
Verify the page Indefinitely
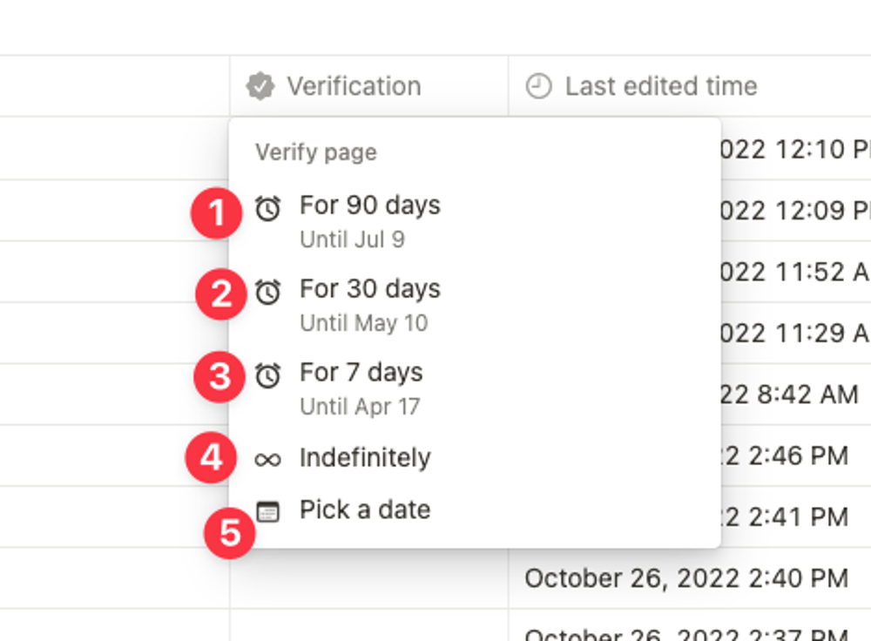click(365, 458)
